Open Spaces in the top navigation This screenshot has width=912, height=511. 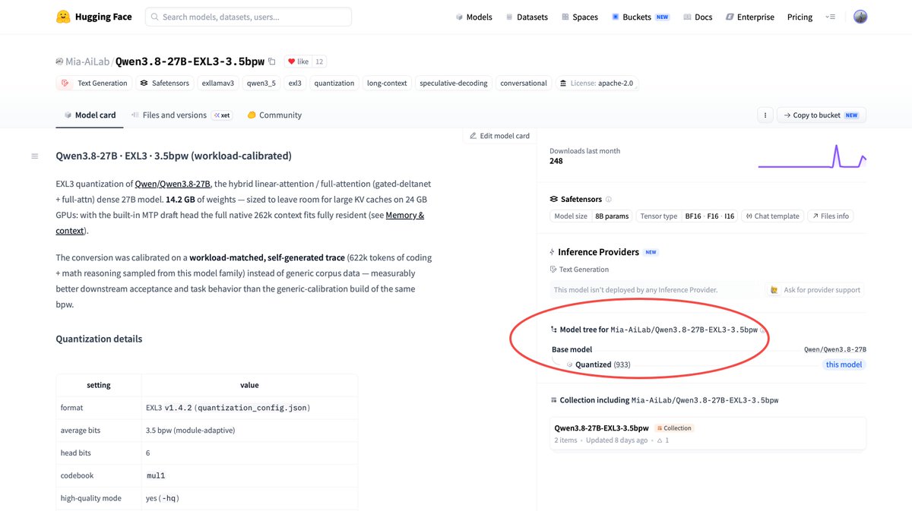click(x=579, y=17)
